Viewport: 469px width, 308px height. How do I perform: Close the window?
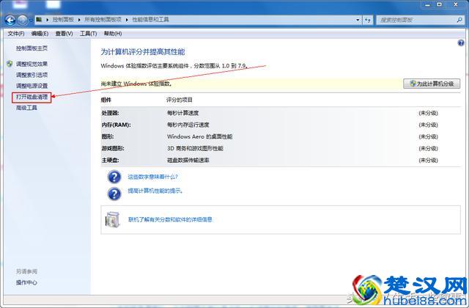(456, 4)
